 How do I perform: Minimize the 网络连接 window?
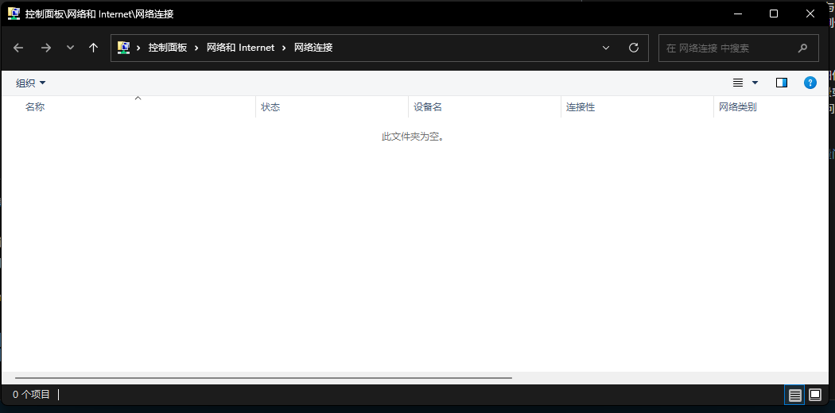(x=737, y=14)
